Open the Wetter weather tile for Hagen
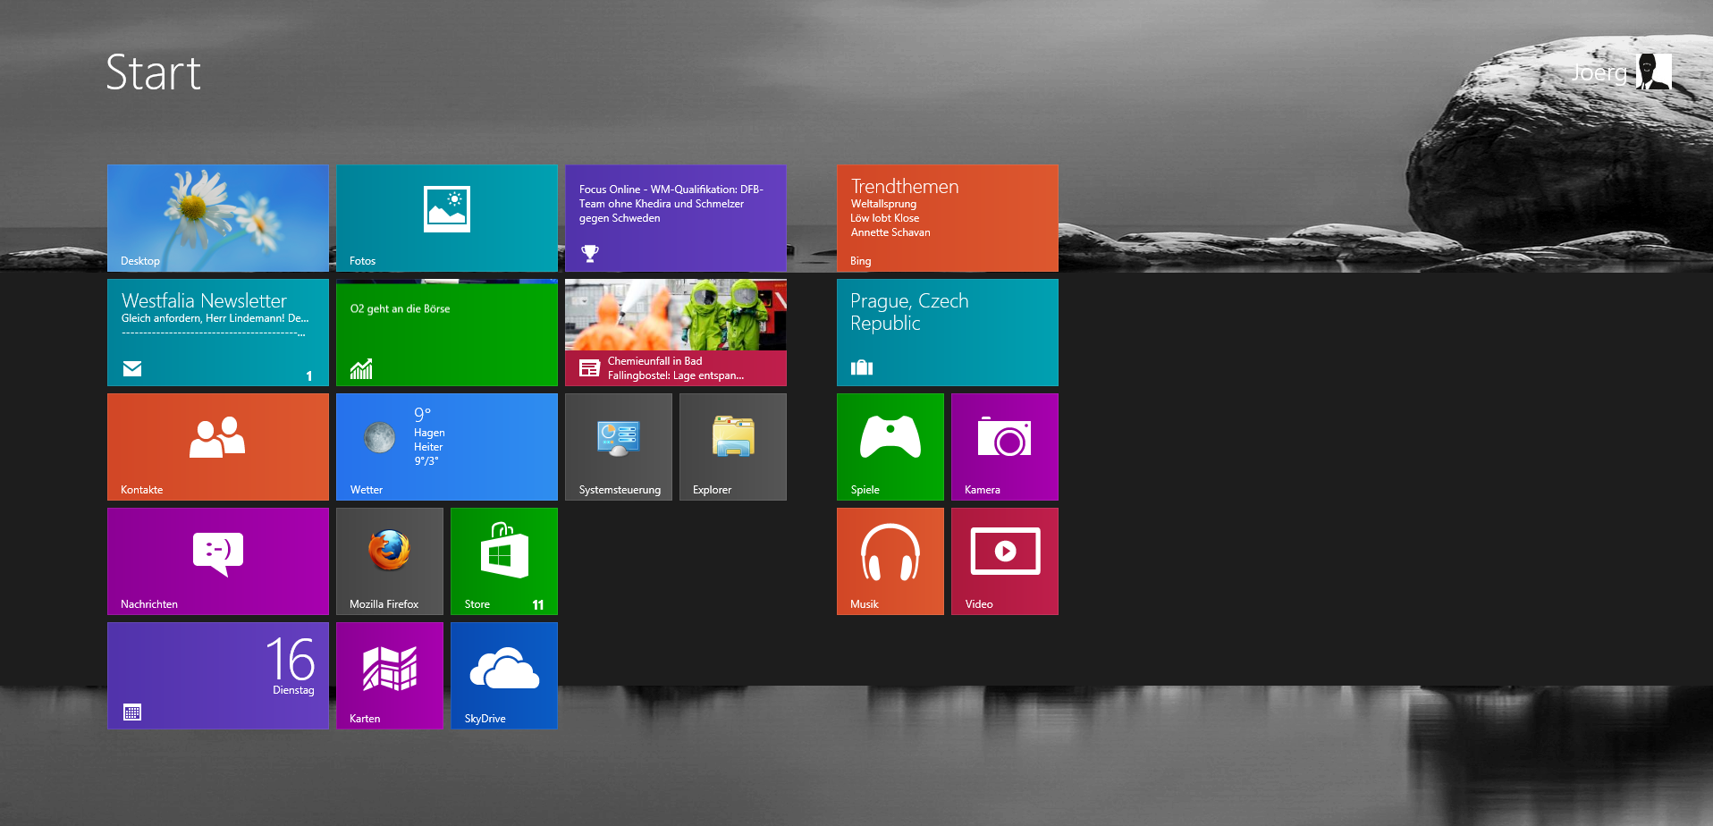 [x=447, y=447]
